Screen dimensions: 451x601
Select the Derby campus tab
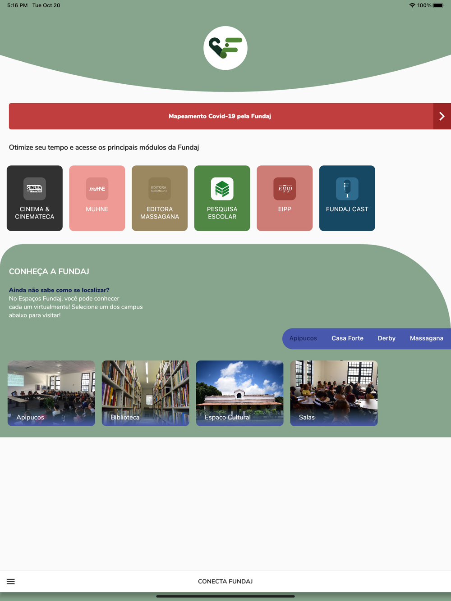tap(387, 338)
